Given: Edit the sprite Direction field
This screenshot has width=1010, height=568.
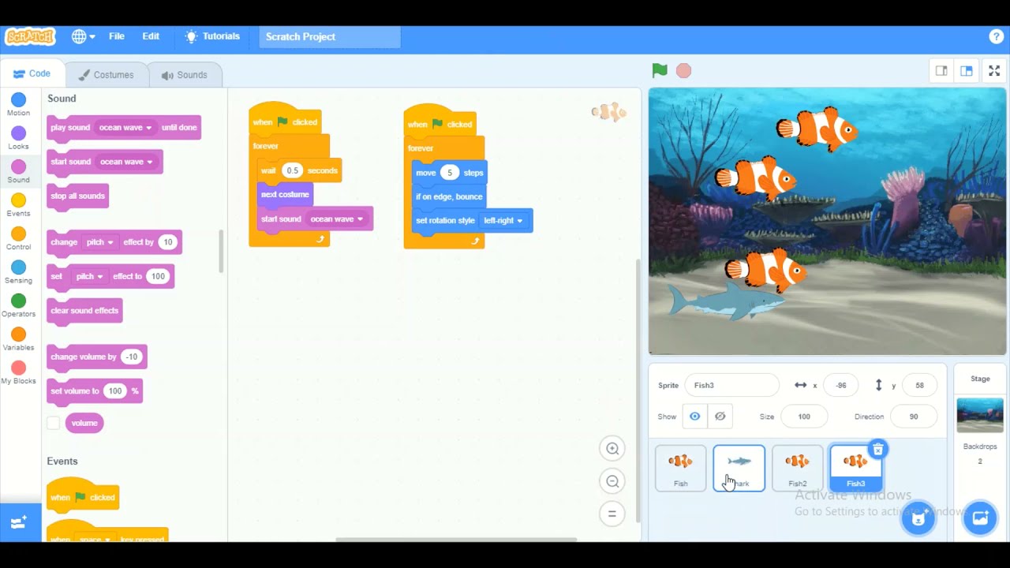Looking at the screenshot, I should click(914, 417).
